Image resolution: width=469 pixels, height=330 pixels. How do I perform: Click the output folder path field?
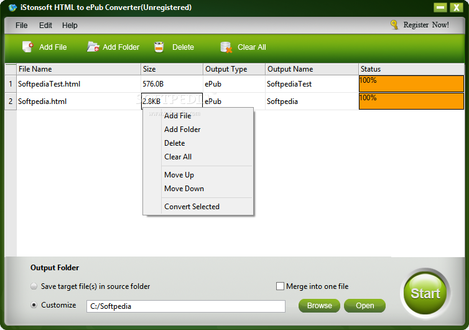point(186,306)
